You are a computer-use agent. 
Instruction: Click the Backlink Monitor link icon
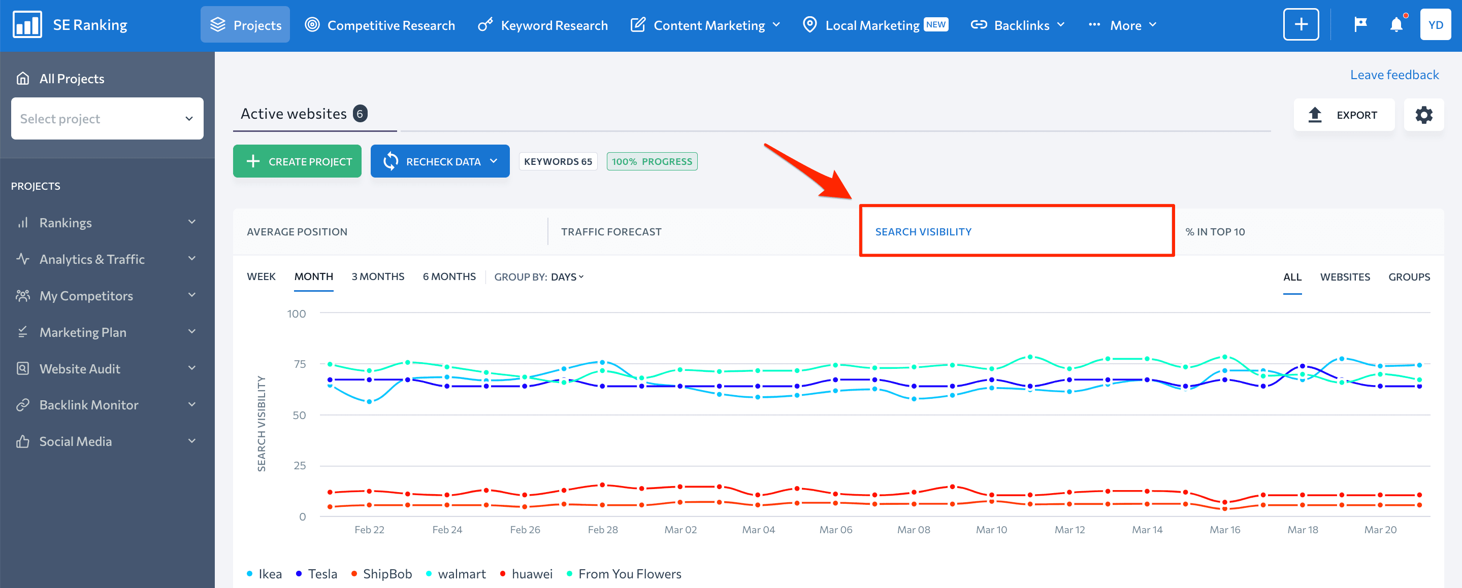tap(23, 405)
